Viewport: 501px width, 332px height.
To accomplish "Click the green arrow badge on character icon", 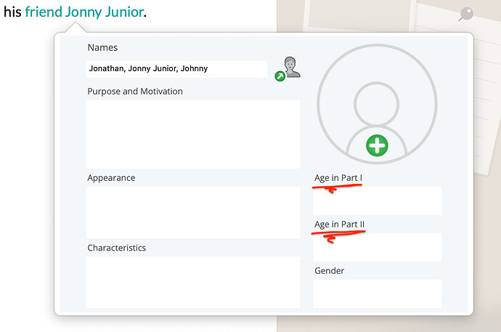I will click(280, 76).
